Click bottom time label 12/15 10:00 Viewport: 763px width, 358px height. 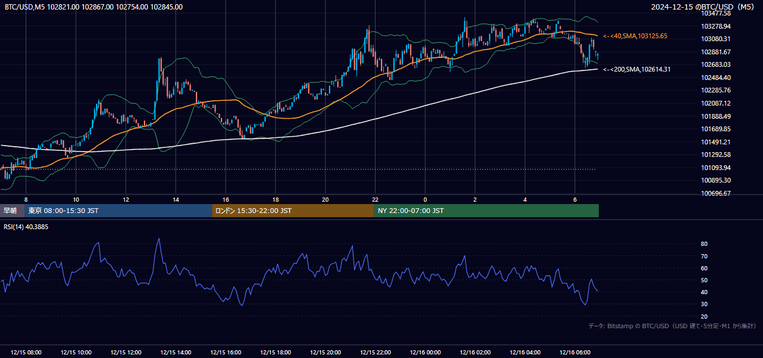click(x=76, y=352)
